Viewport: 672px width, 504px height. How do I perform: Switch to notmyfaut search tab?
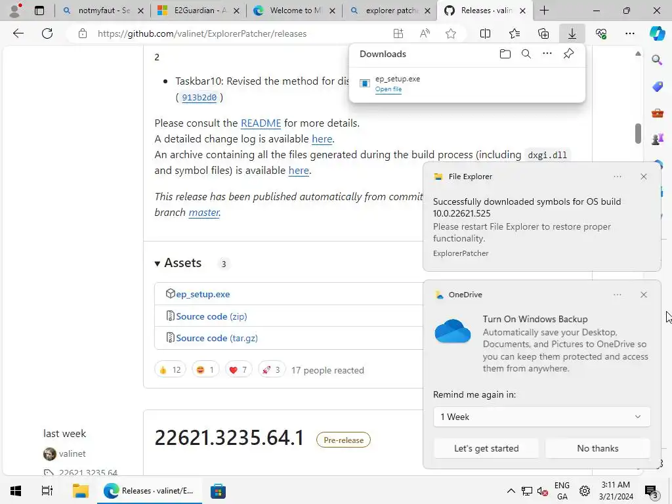click(x=103, y=10)
